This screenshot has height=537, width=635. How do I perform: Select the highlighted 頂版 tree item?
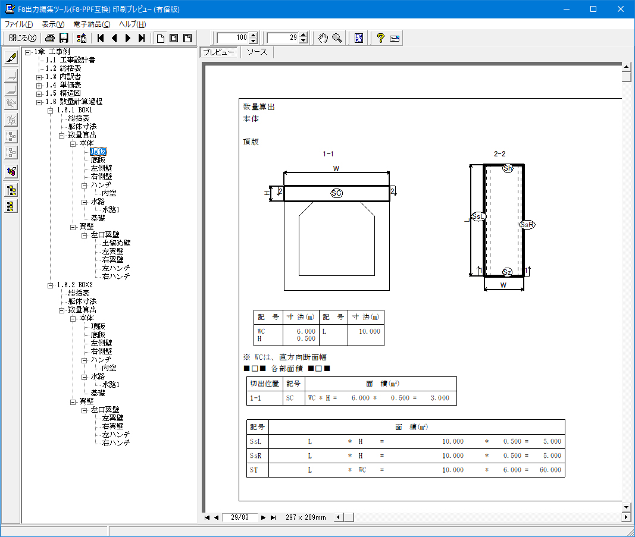(98, 152)
